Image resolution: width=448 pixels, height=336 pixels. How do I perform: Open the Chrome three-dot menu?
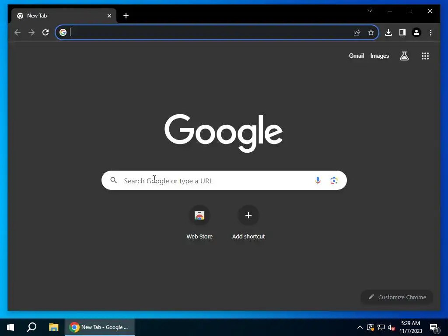point(430,32)
